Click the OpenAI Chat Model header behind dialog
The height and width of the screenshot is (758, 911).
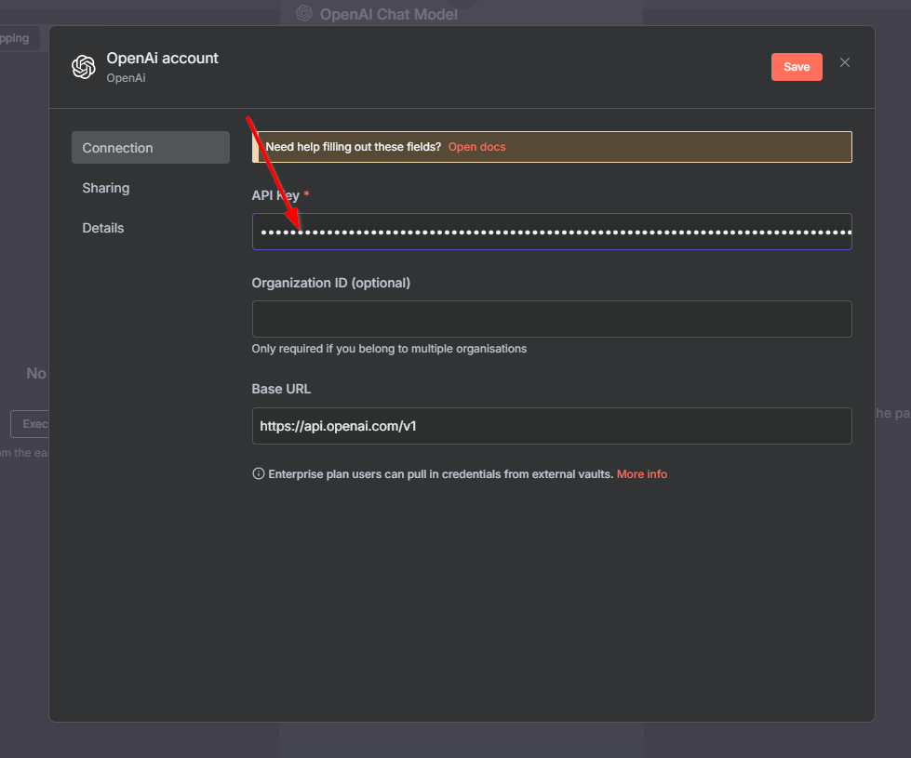click(x=388, y=14)
